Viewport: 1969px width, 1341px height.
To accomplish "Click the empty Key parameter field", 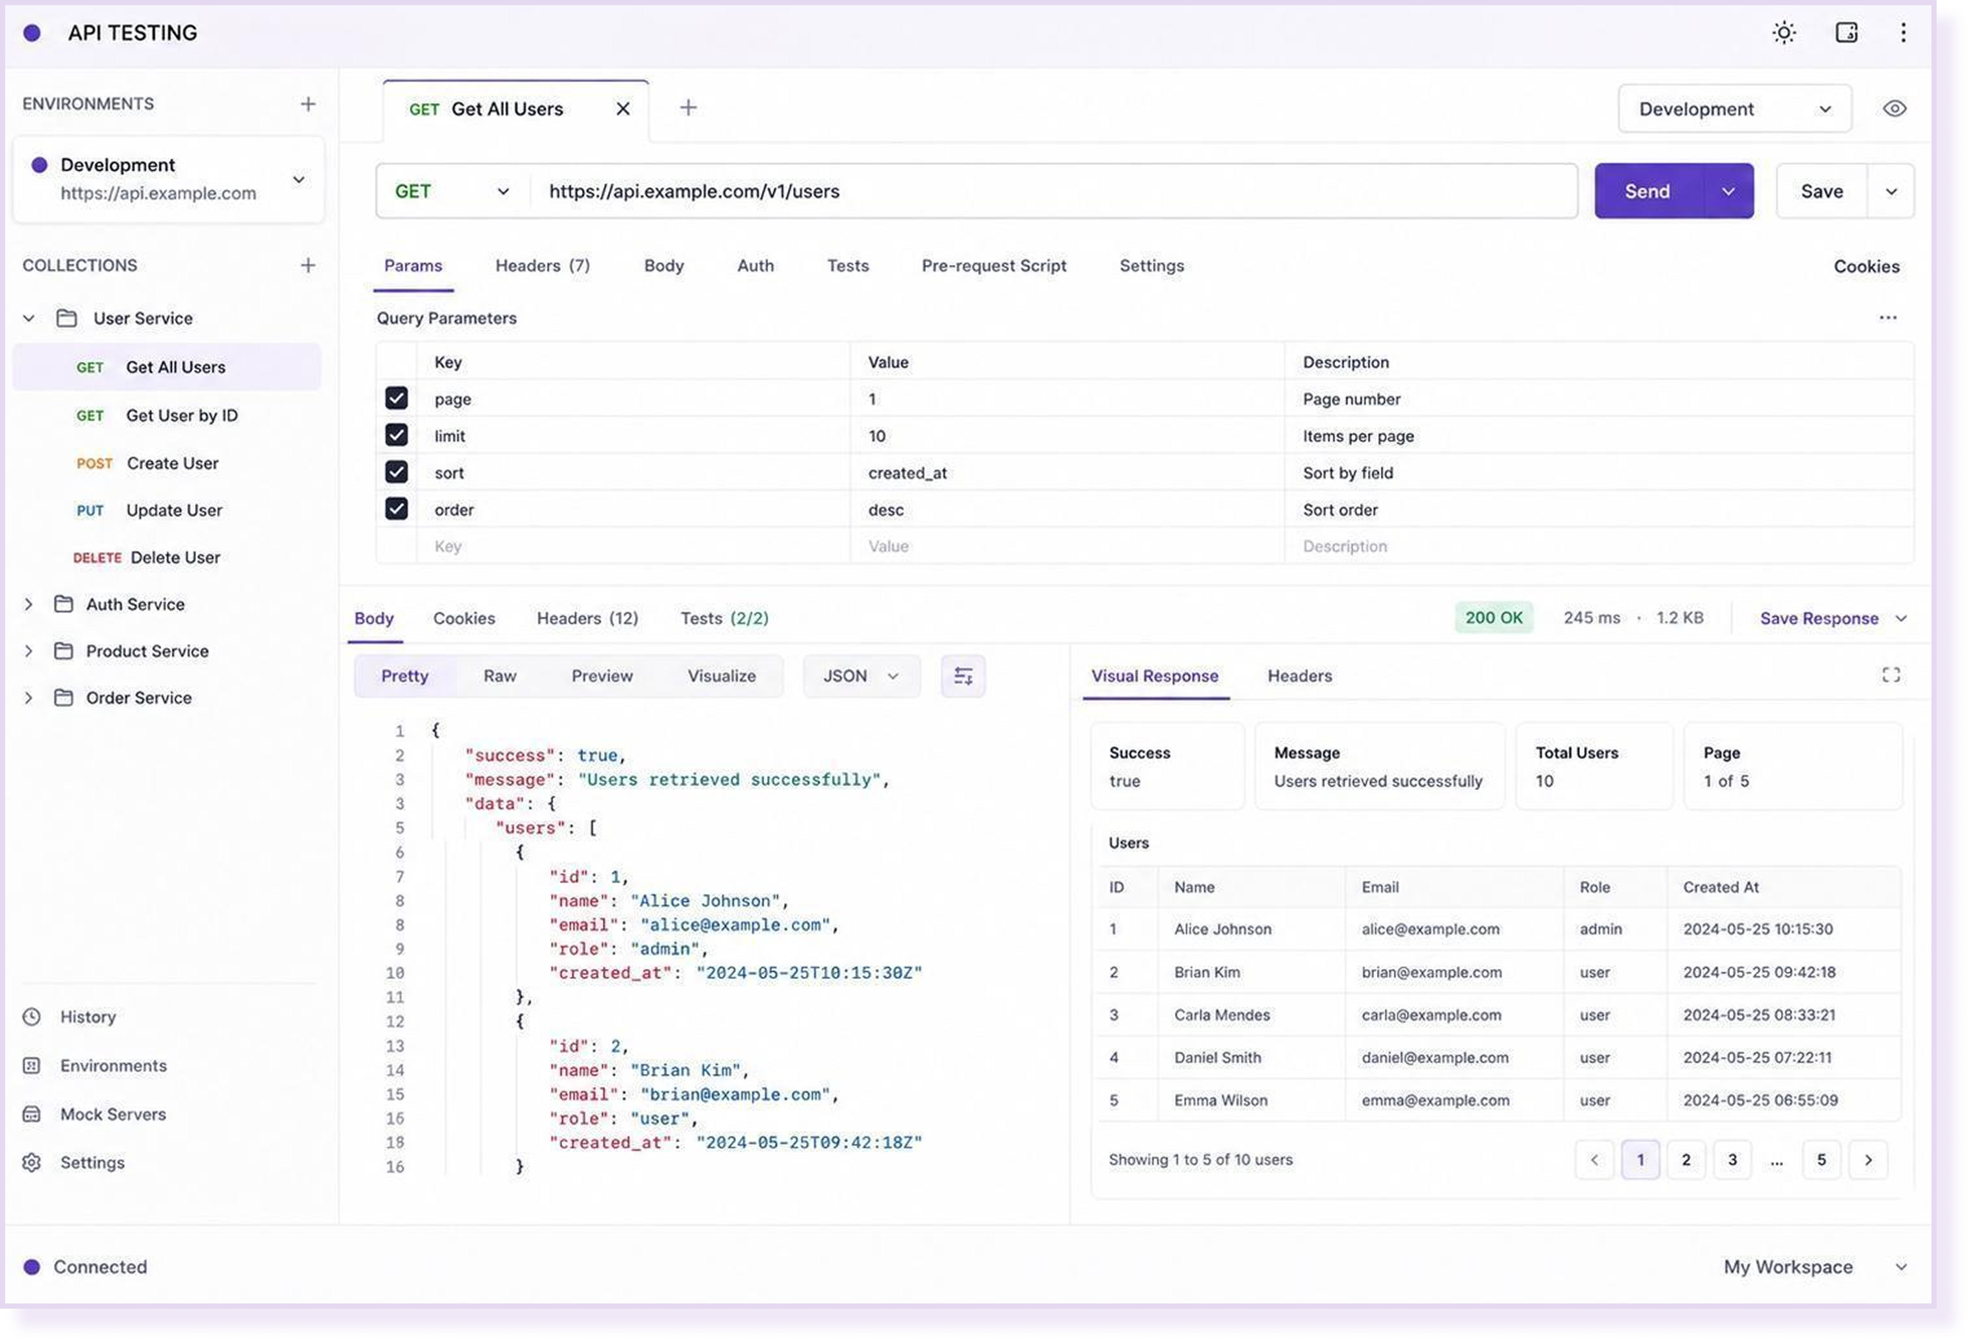I will coord(633,546).
